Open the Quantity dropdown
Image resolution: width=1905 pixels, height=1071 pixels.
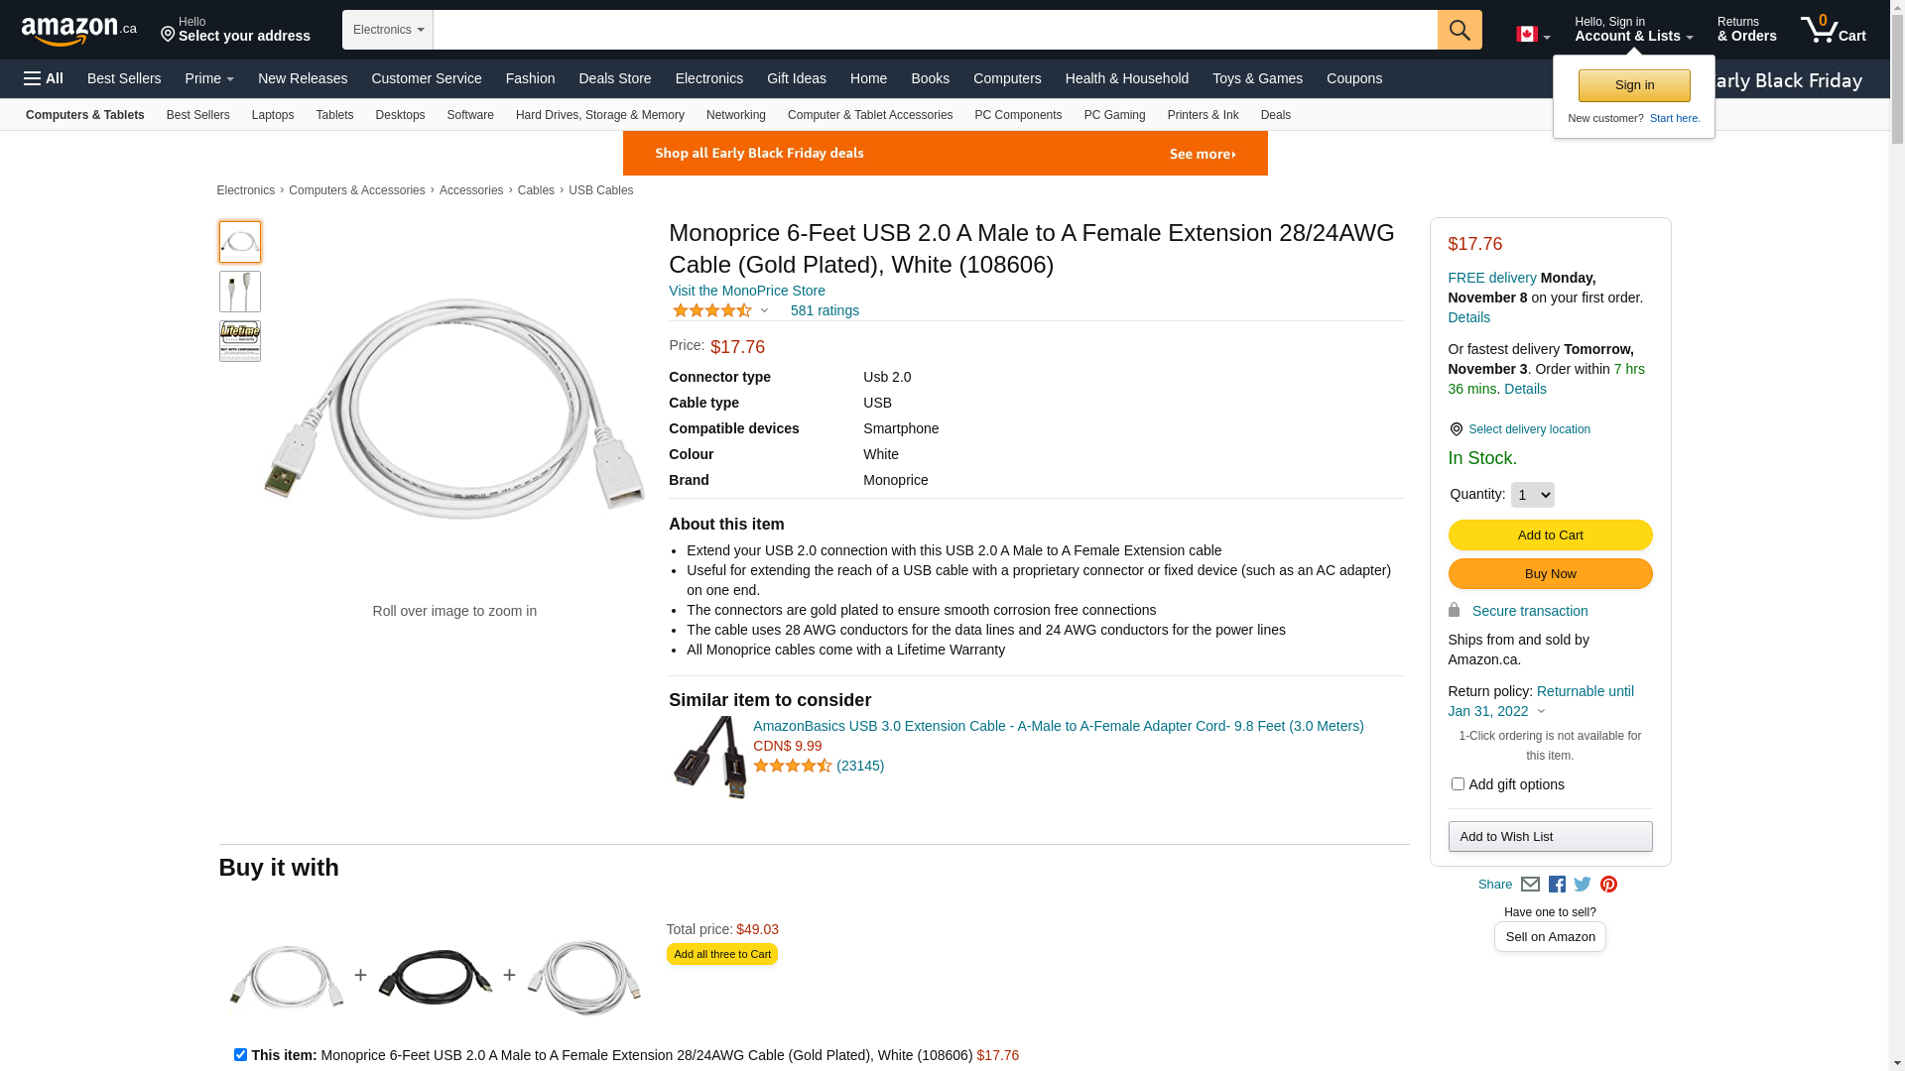click(1532, 495)
